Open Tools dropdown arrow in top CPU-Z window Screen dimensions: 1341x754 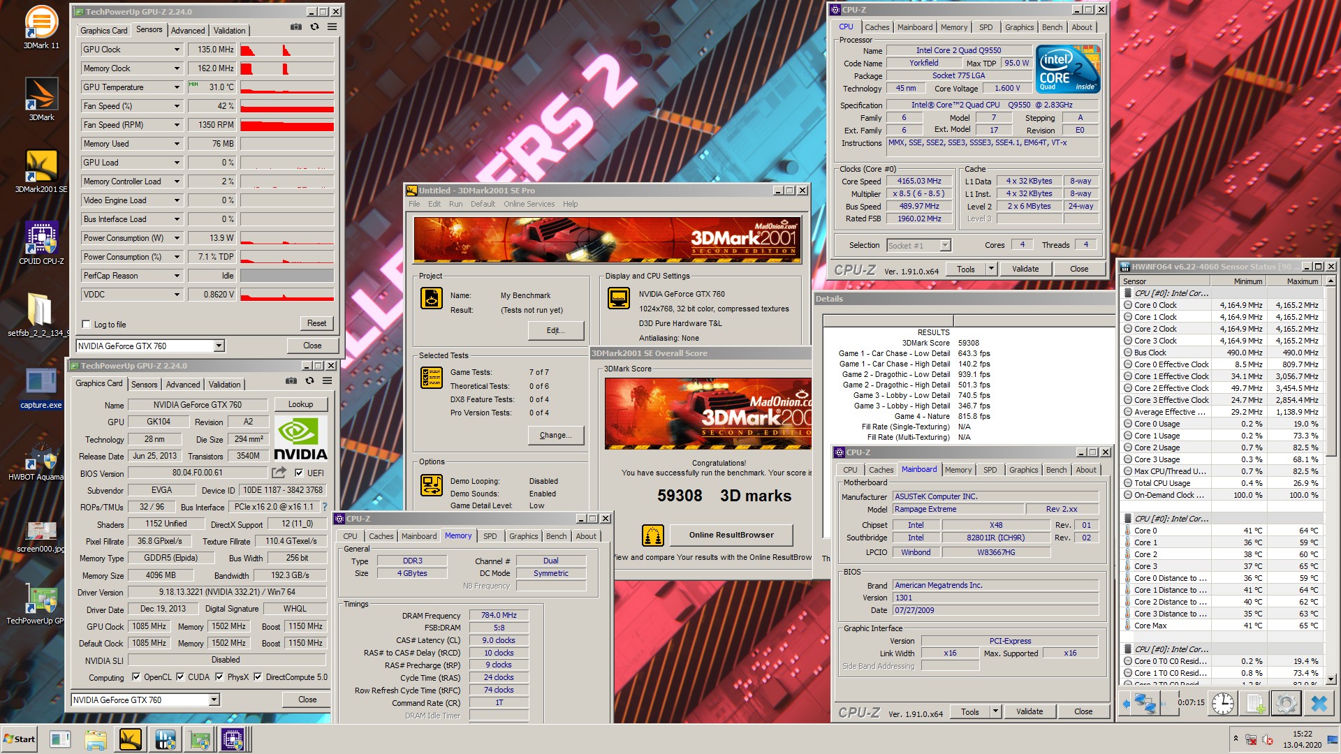(x=990, y=269)
